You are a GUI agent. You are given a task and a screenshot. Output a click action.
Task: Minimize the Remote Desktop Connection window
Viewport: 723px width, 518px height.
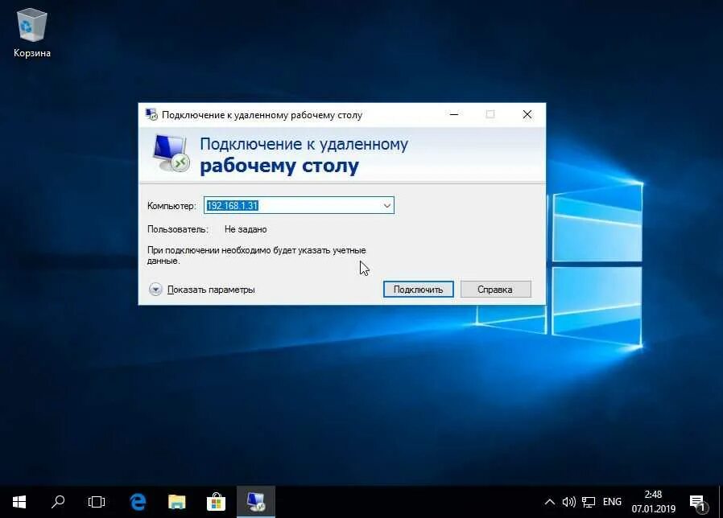[x=454, y=114]
